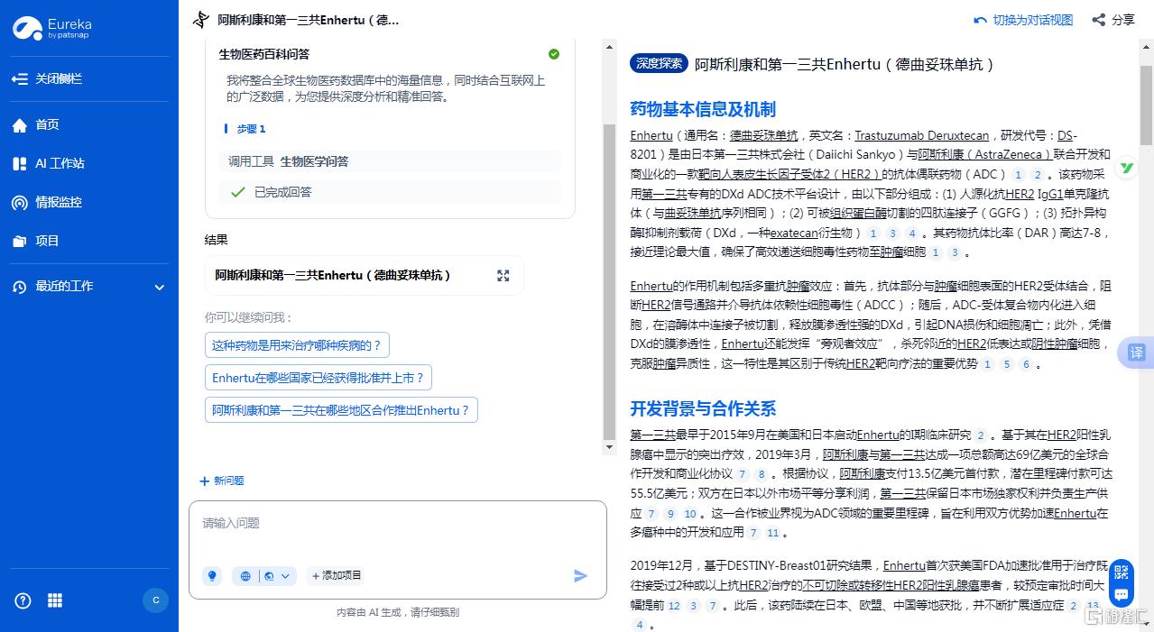The width and height of the screenshot is (1154, 632).
Task: Click the green check status on 生物医药百科问答
Action: click(554, 54)
